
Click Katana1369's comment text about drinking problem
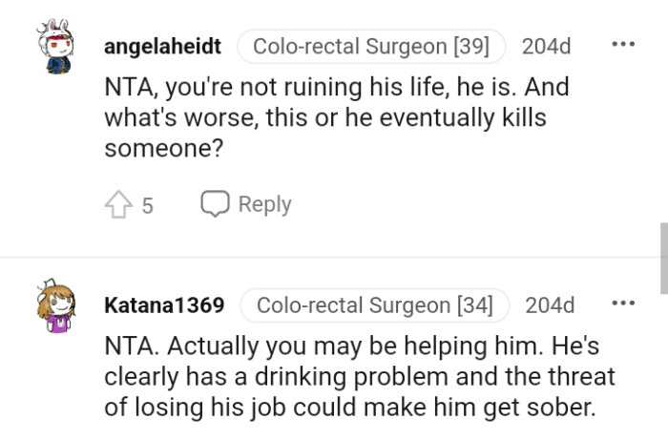pyautogui.click(x=358, y=376)
